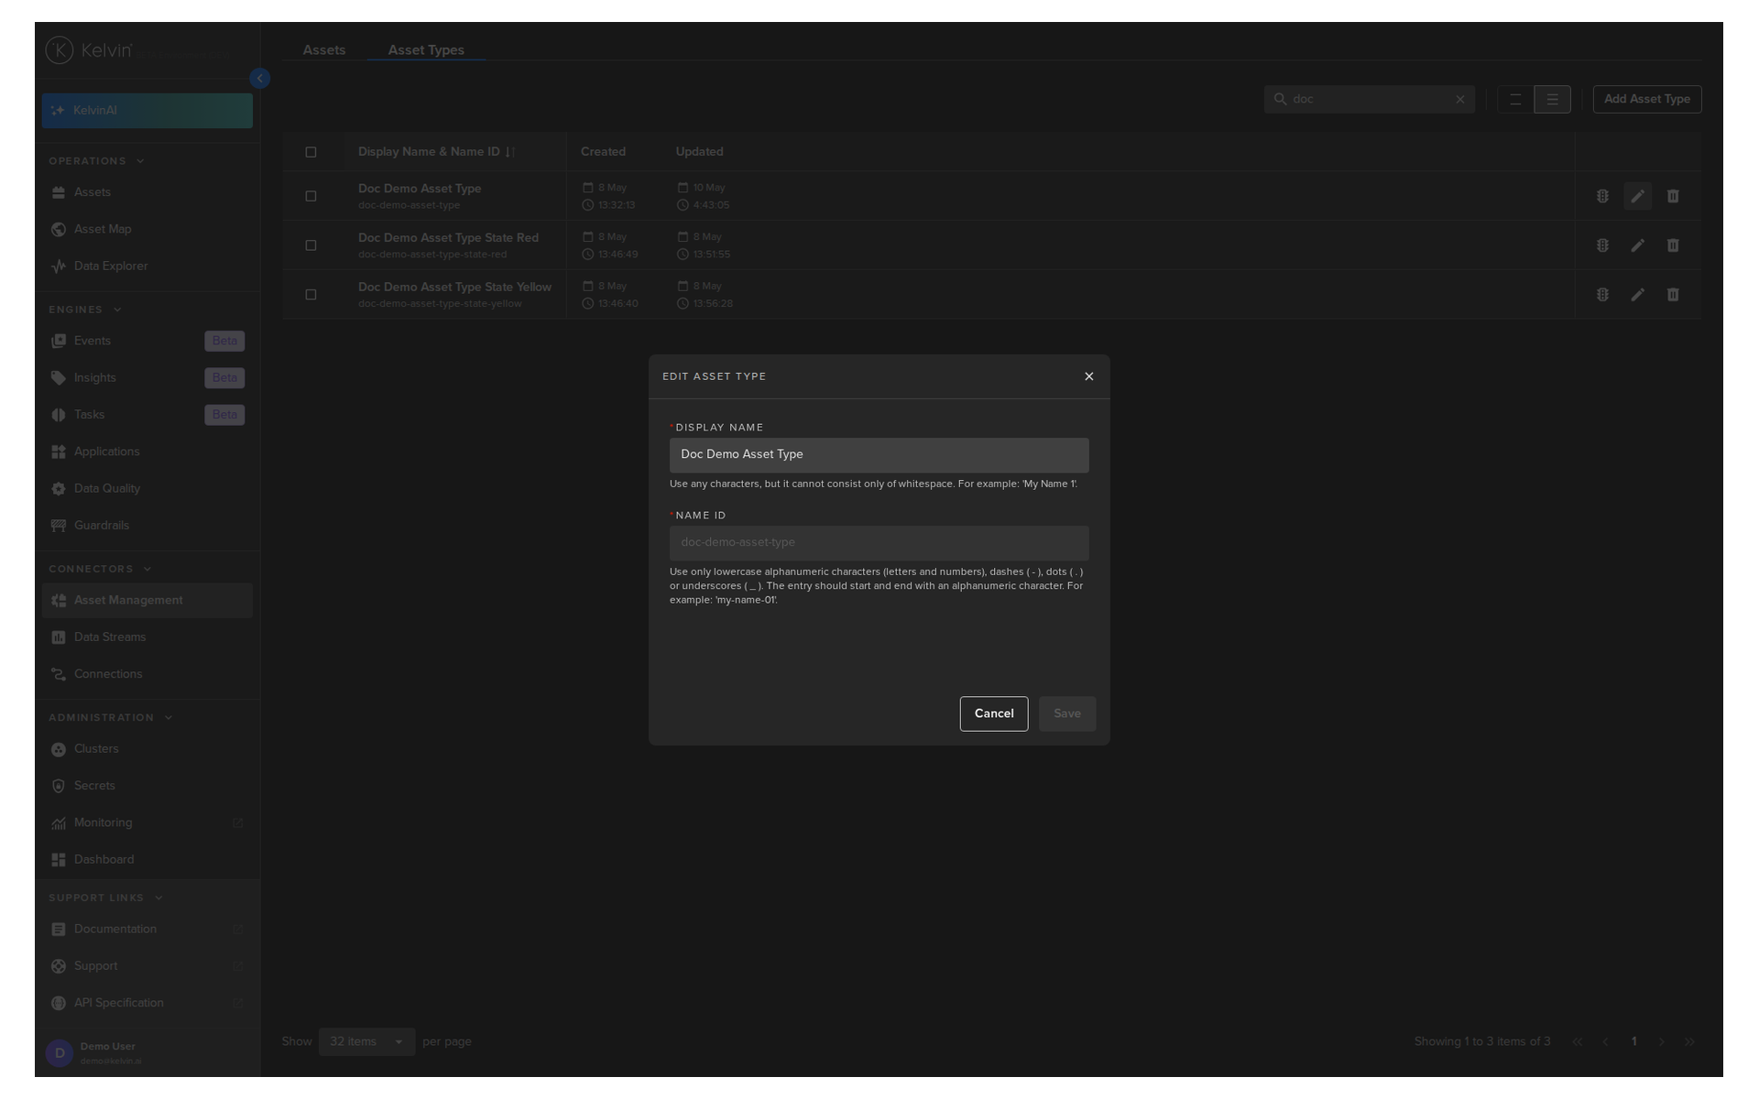The height and width of the screenshot is (1099, 1759).
Task: Clear the search field with X
Action: 1459,100
